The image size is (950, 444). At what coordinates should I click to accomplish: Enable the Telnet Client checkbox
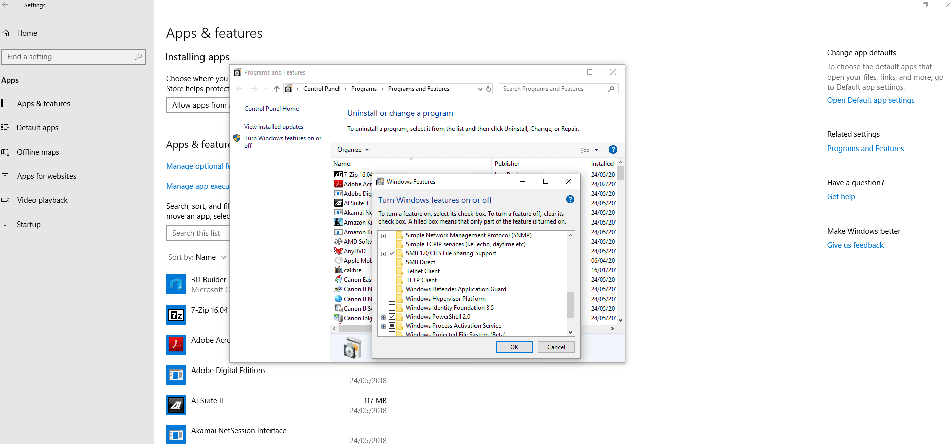[x=392, y=271]
